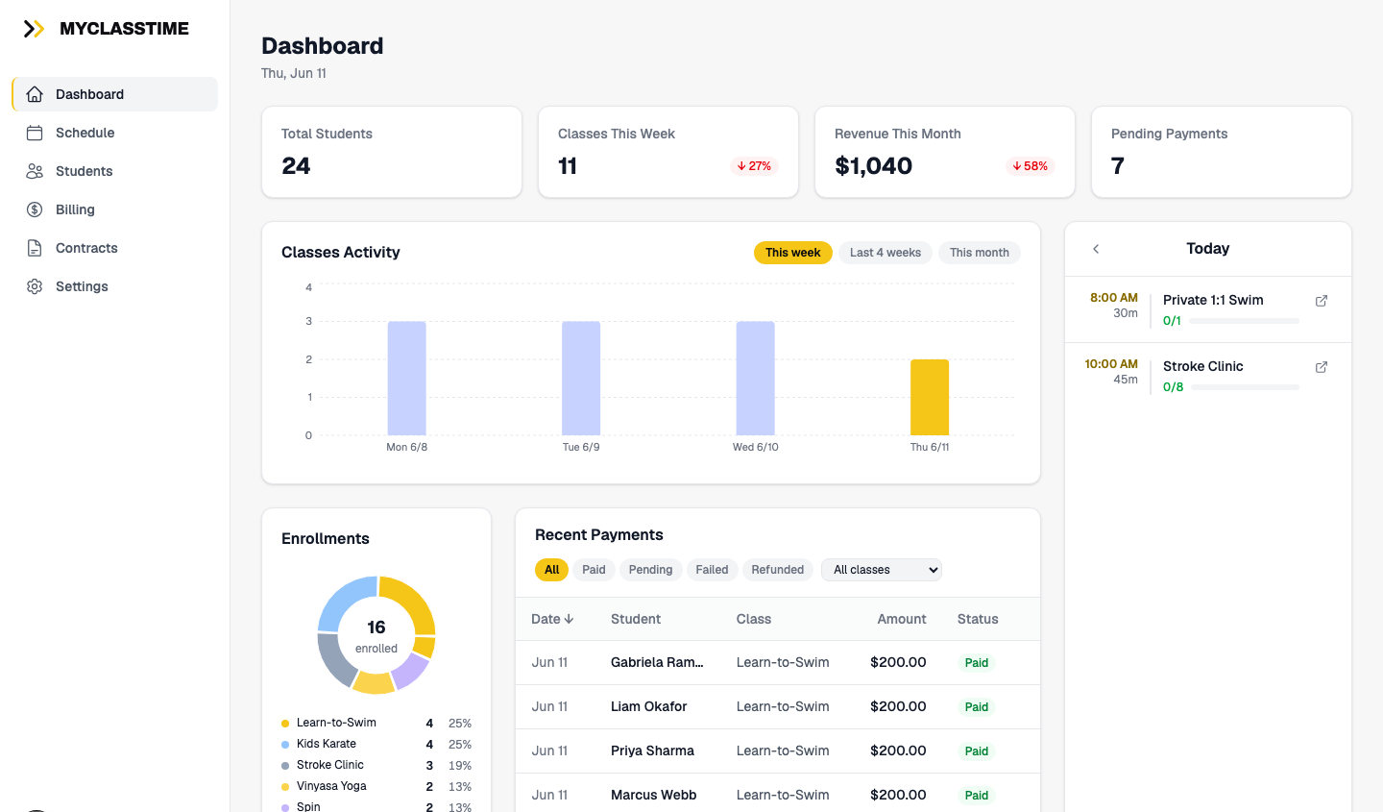The image size is (1383, 812).
Task: Click the Vinyasa Yoga legend label
Action: tap(331, 786)
